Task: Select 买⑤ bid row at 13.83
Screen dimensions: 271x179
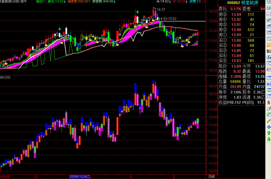Action: coord(242,61)
